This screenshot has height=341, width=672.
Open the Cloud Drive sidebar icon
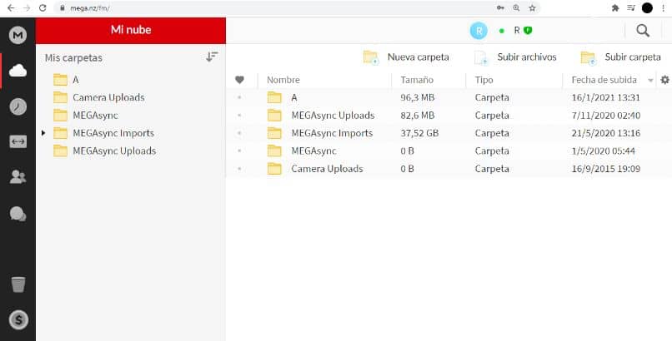pyautogui.click(x=18, y=71)
